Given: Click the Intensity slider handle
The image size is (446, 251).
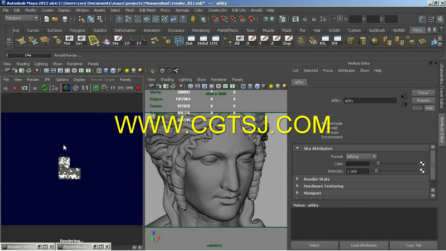Looking at the screenshot, I should point(376,171).
